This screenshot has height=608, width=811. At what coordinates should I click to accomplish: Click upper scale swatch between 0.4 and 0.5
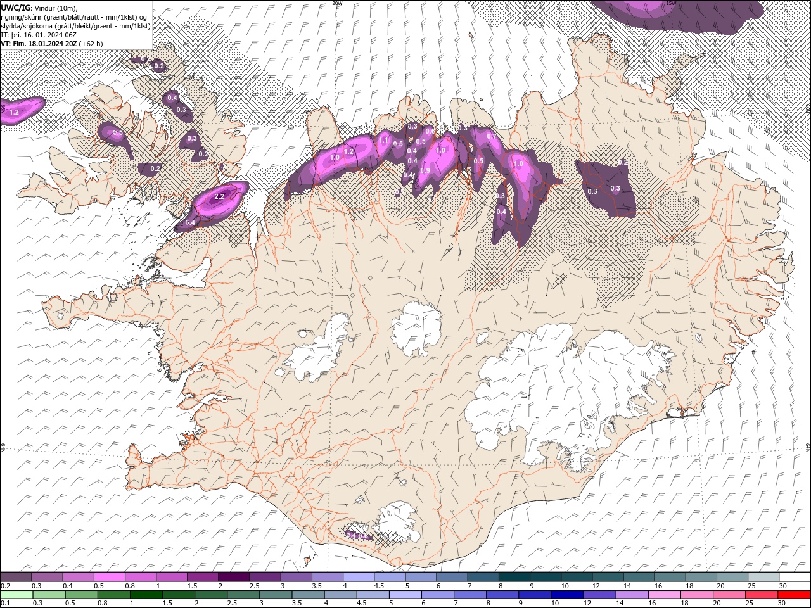[78, 577]
